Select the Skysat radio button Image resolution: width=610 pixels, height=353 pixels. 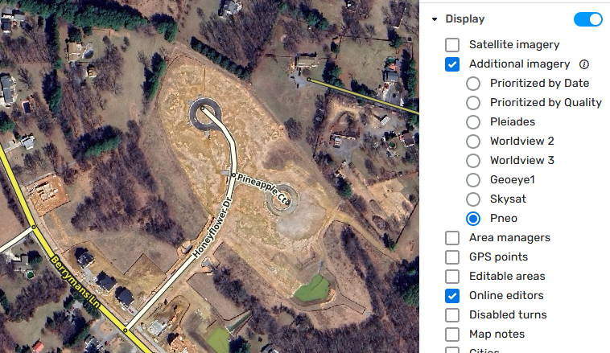(473, 199)
